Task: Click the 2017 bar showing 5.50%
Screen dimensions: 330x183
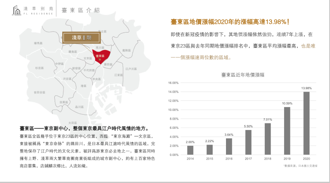Action: click(249, 142)
